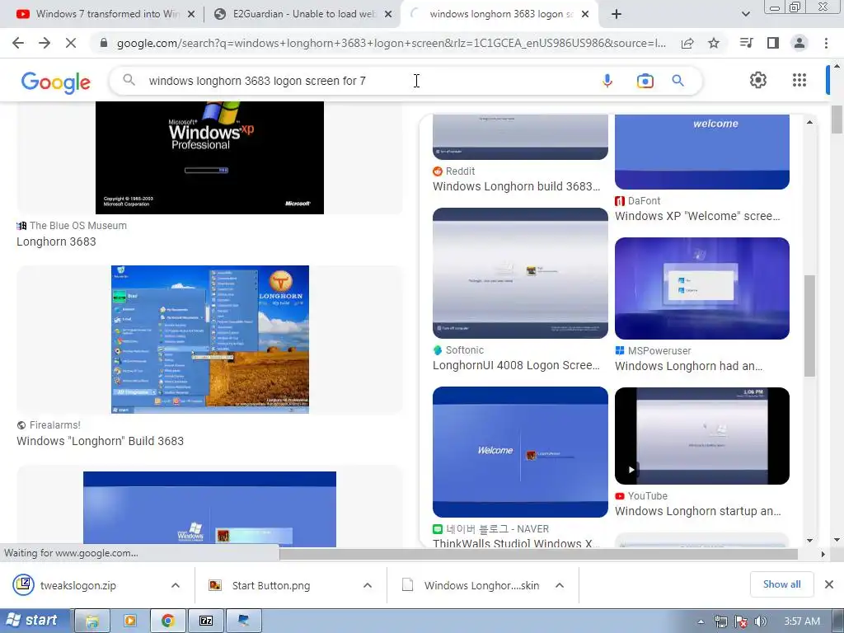Open LonghornUI 4008 Logon Screen link
This screenshot has height=633, width=844.
point(516,365)
